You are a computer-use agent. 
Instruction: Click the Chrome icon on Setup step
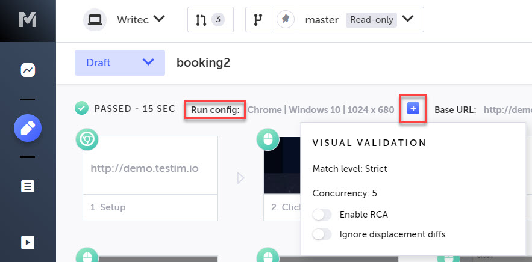click(87, 139)
